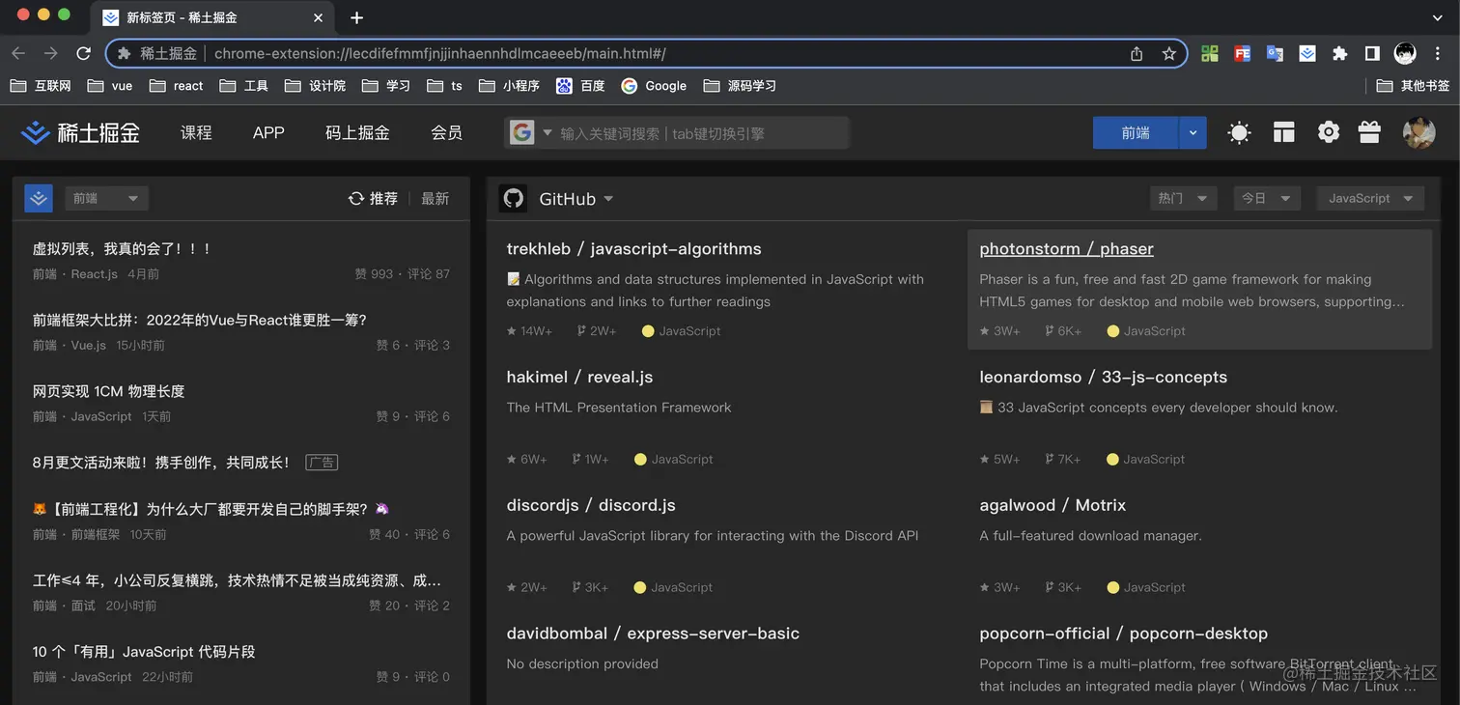The image size is (1460, 705).
Task: Open Chrome profile avatar
Action: pyautogui.click(x=1405, y=53)
